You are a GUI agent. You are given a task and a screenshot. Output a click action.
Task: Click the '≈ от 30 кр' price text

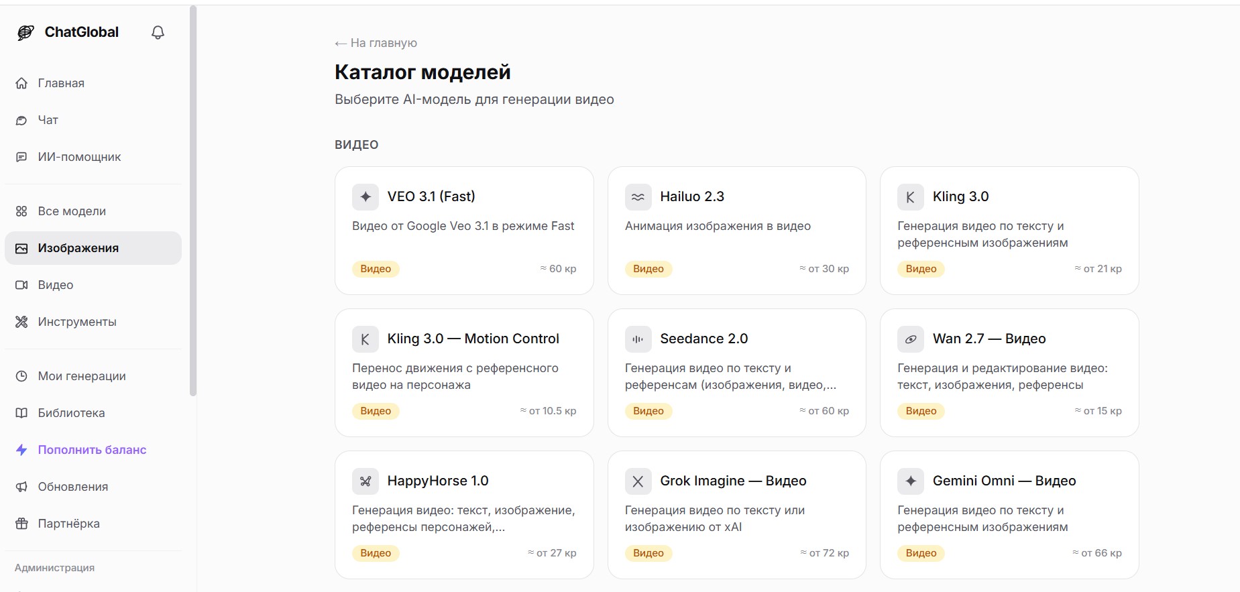pos(824,269)
